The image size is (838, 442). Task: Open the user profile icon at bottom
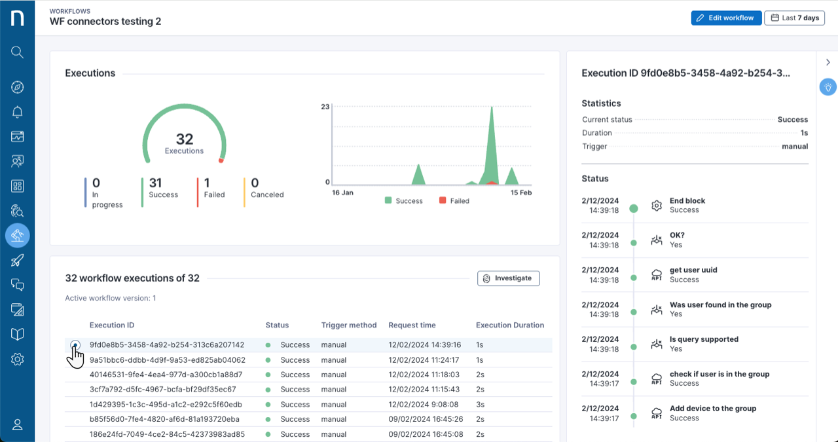pos(18,424)
